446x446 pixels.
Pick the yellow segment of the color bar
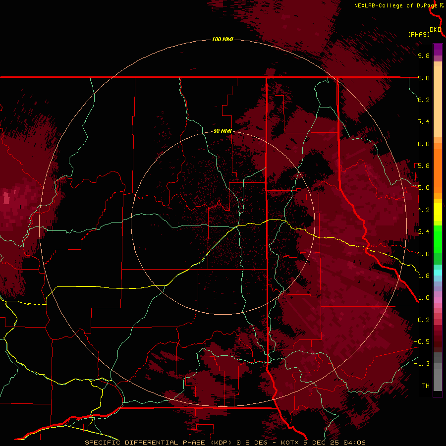click(x=438, y=212)
